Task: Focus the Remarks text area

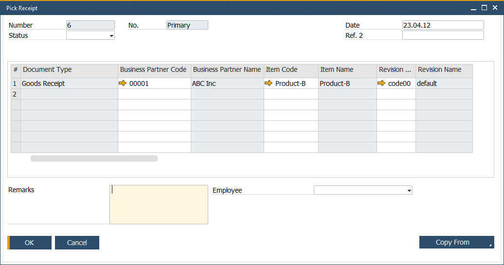Action: pos(159,204)
